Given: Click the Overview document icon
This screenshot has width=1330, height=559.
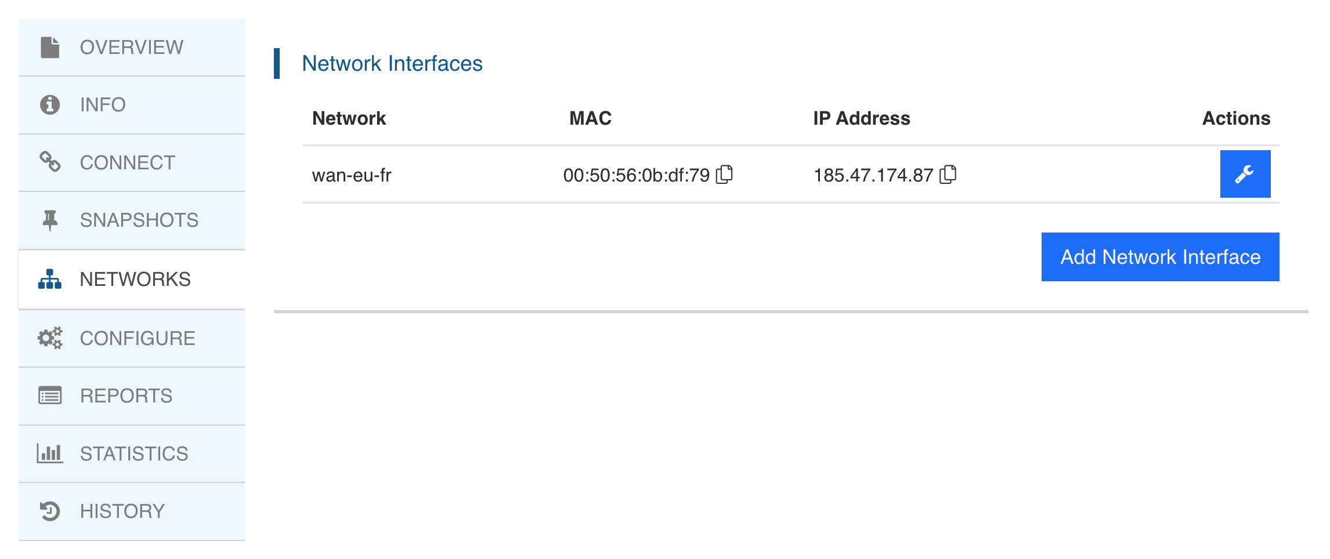Looking at the screenshot, I should click(50, 48).
